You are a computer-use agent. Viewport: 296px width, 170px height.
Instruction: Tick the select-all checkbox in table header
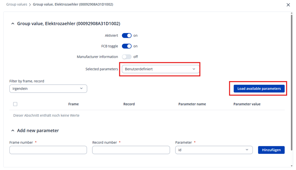15,104
